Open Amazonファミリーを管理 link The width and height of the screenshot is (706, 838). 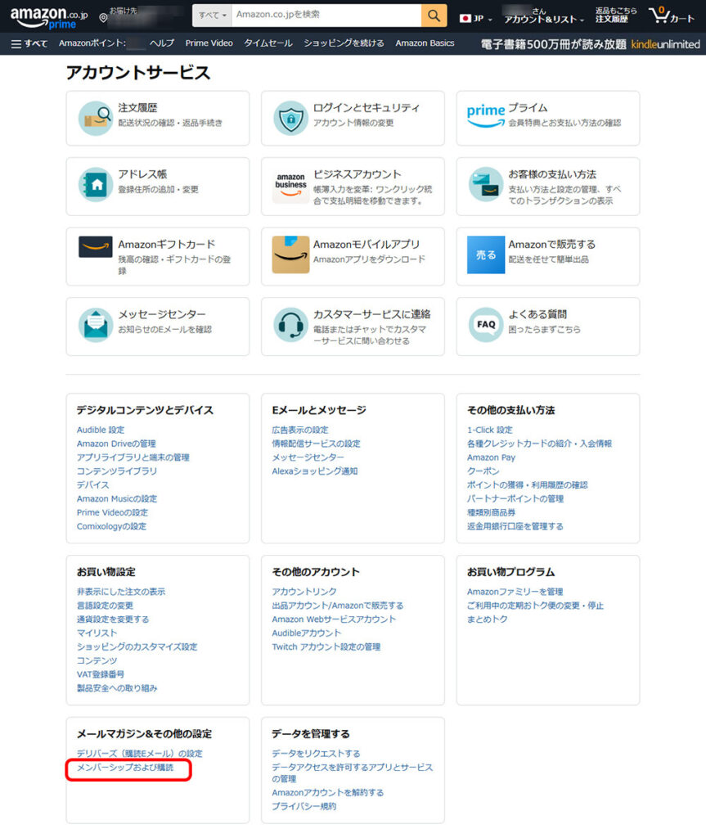tap(515, 592)
